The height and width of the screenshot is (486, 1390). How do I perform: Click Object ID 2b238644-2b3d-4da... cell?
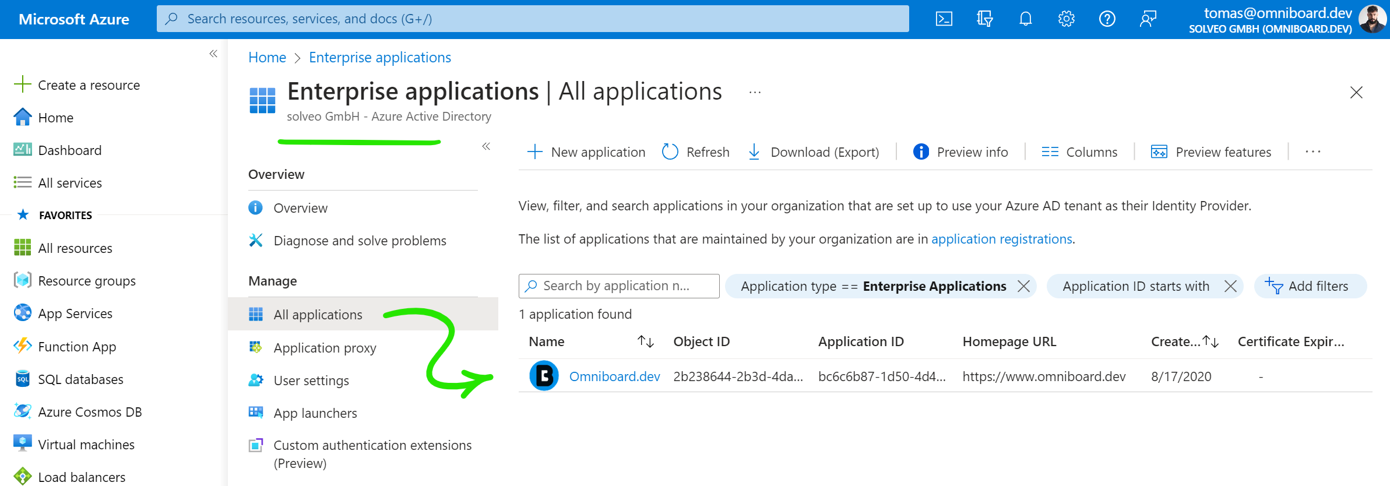point(738,376)
